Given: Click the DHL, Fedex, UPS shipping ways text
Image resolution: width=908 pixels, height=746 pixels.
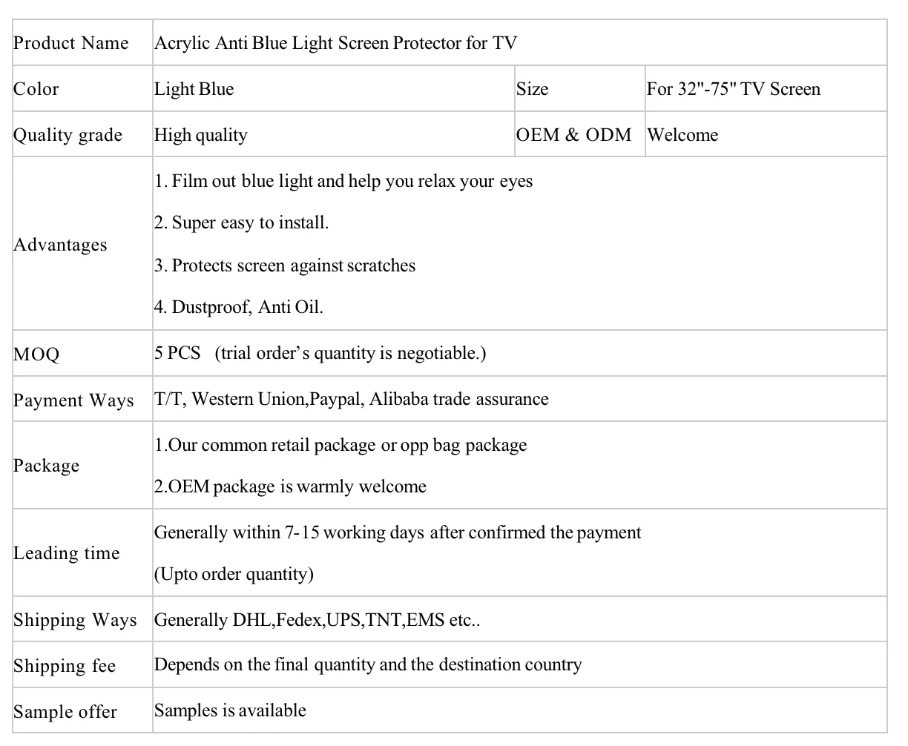Looking at the screenshot, I should coord(317,620).
